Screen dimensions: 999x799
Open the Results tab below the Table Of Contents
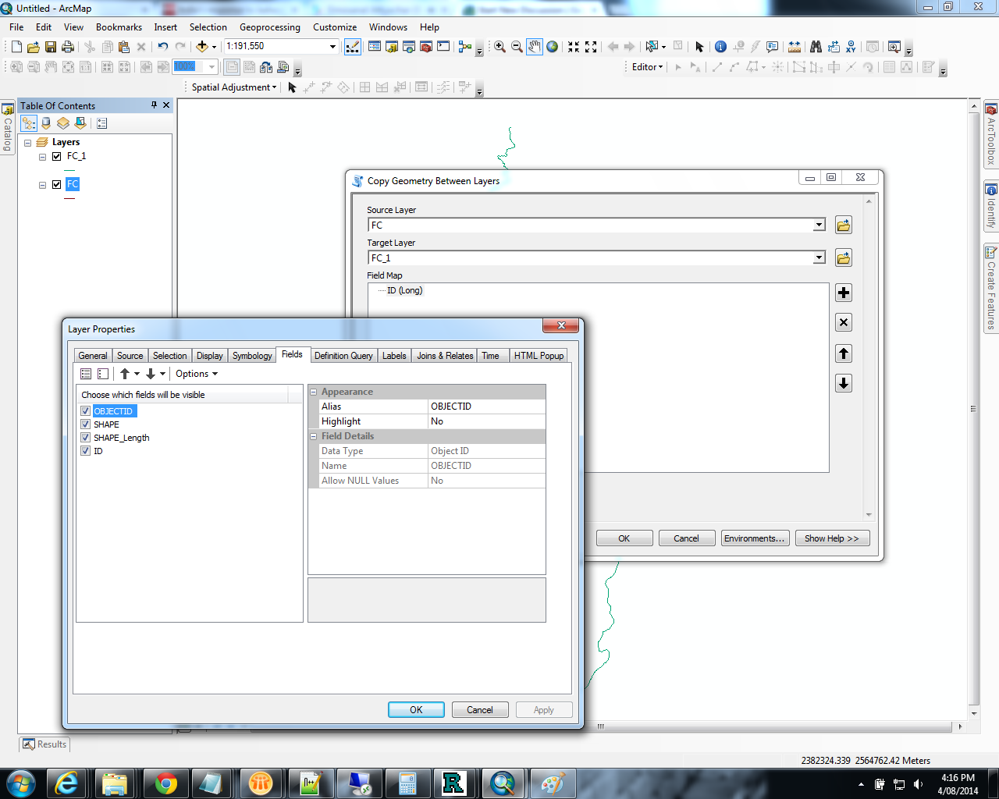click(x=44, y=744)
